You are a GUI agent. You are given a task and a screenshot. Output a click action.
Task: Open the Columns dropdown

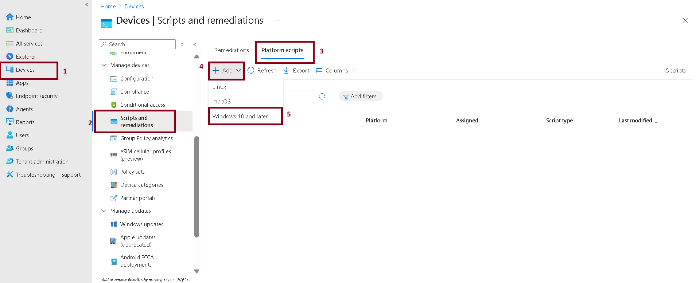pyautogui.click(x=336, y=70)
